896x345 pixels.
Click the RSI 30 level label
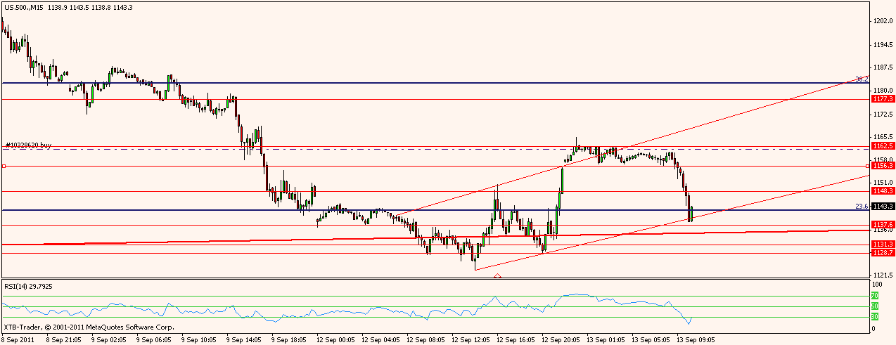875,318
